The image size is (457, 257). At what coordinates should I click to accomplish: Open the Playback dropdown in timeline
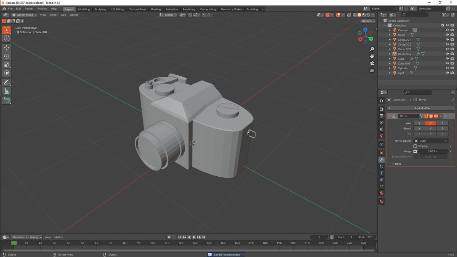pos(19,237)
